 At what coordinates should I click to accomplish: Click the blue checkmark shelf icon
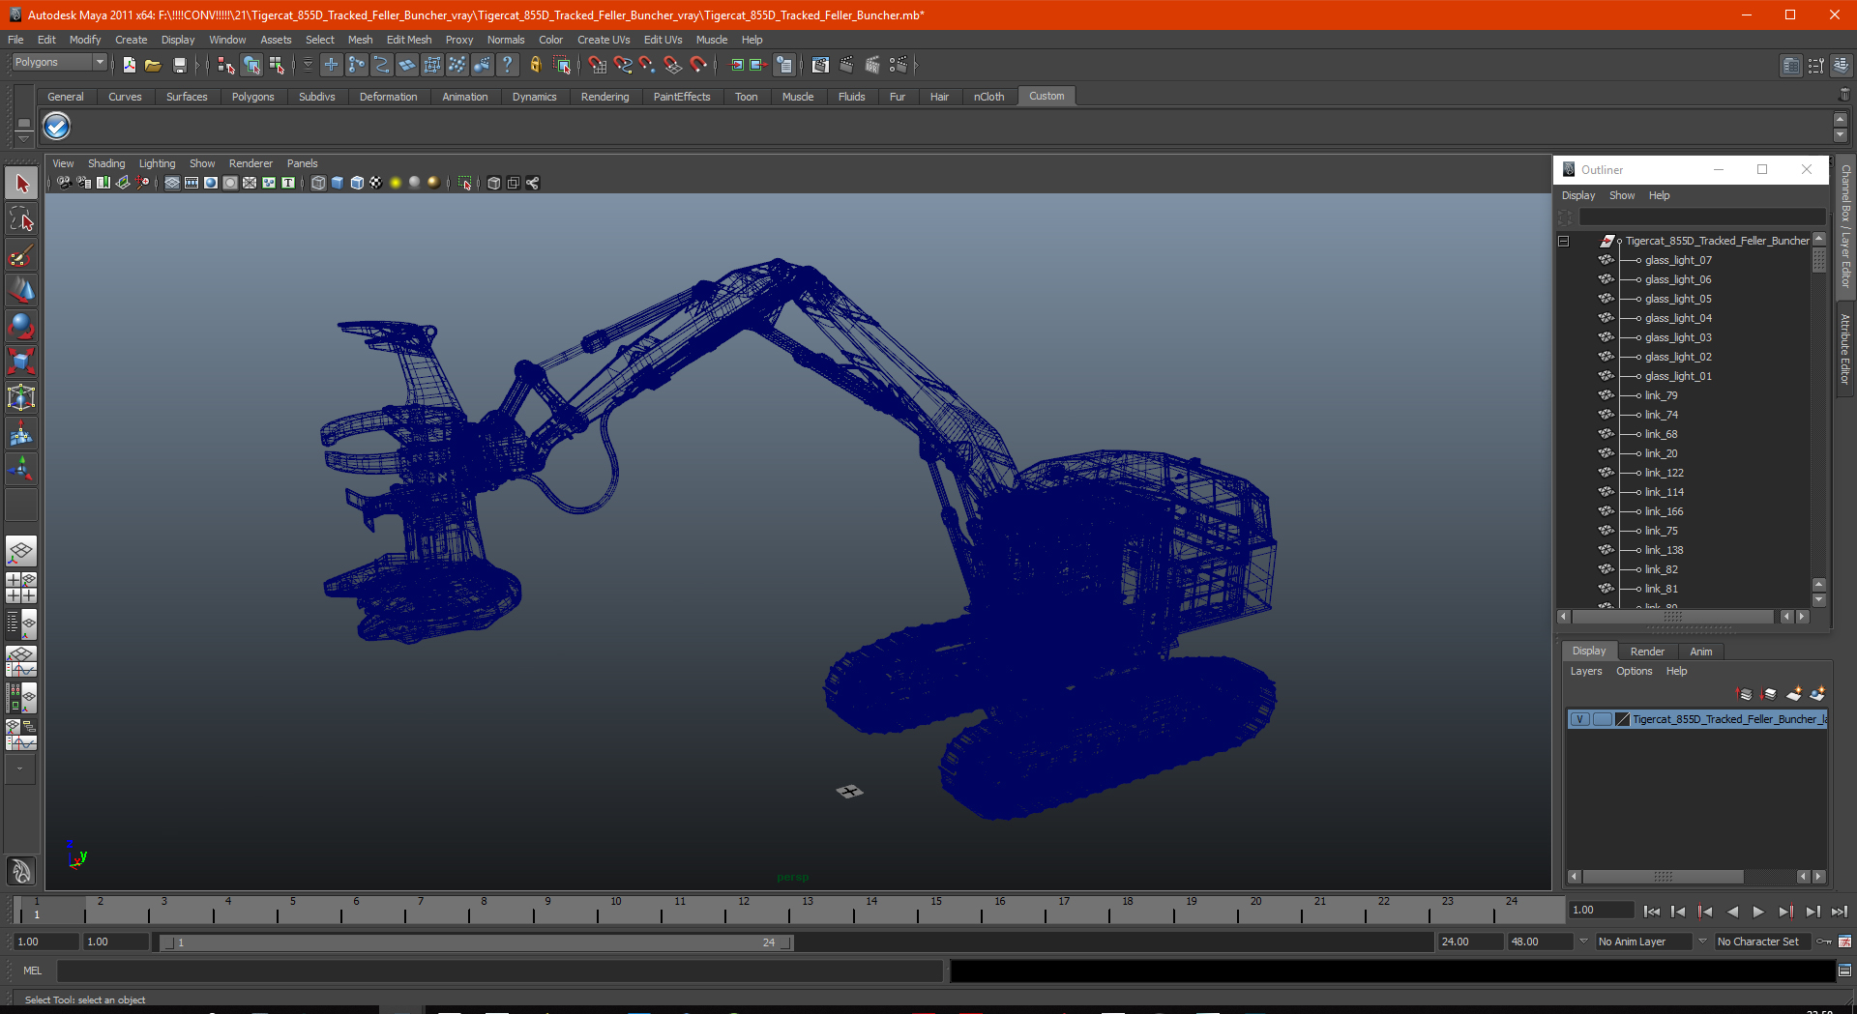[57, 127]
